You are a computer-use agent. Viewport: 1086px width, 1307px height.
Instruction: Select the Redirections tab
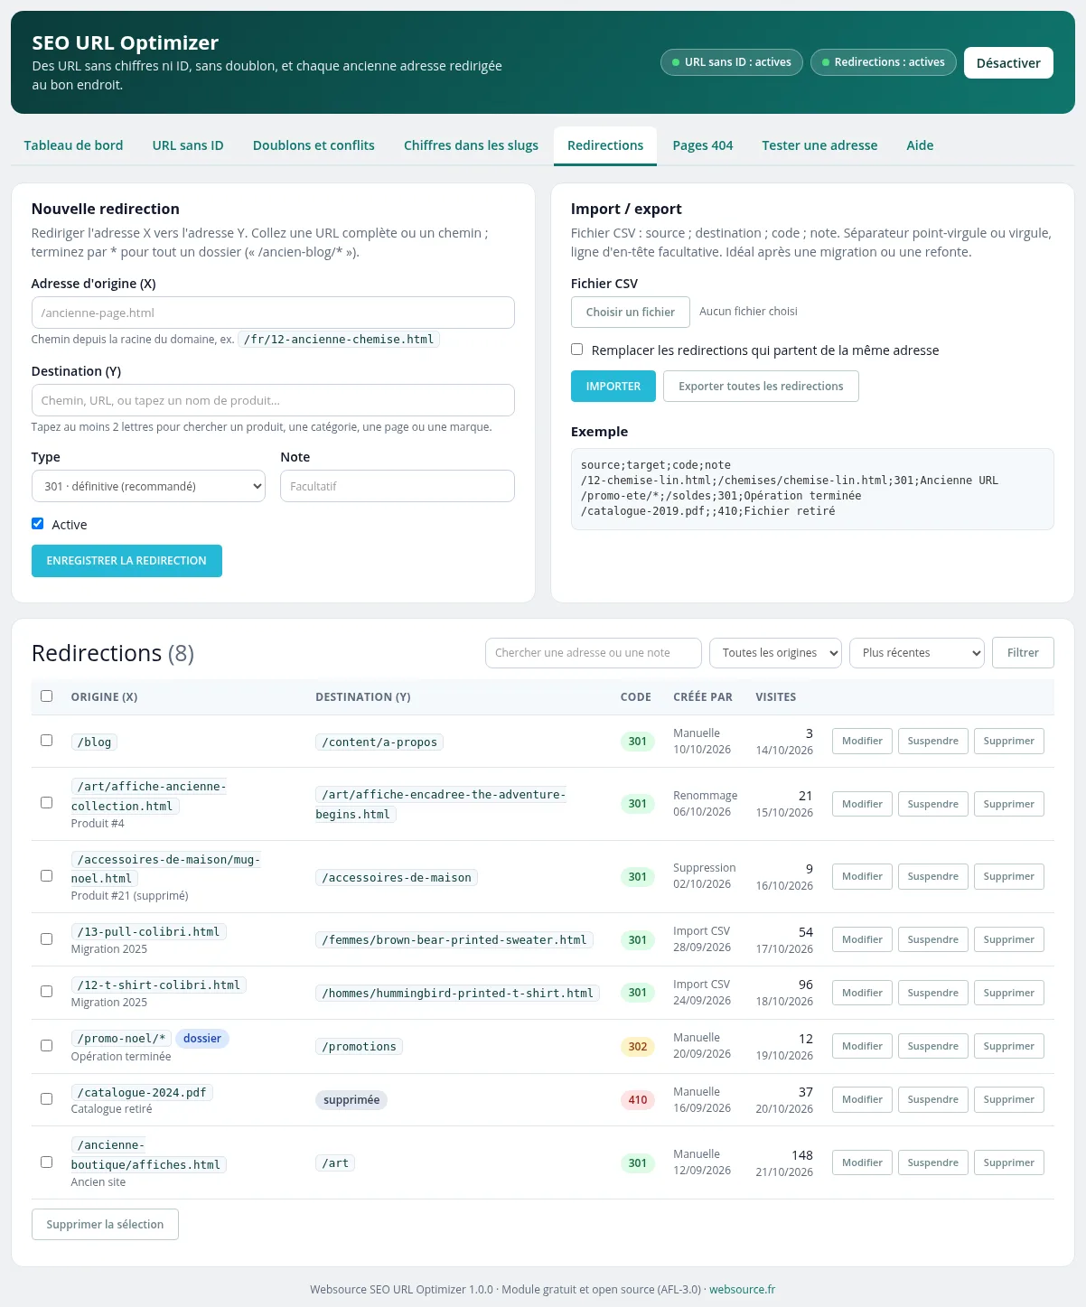605,145
